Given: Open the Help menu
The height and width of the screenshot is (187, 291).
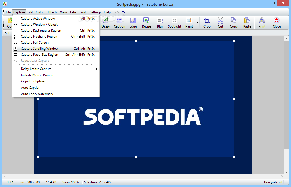Looking at the screenshot, I should [x=107, y=12].
